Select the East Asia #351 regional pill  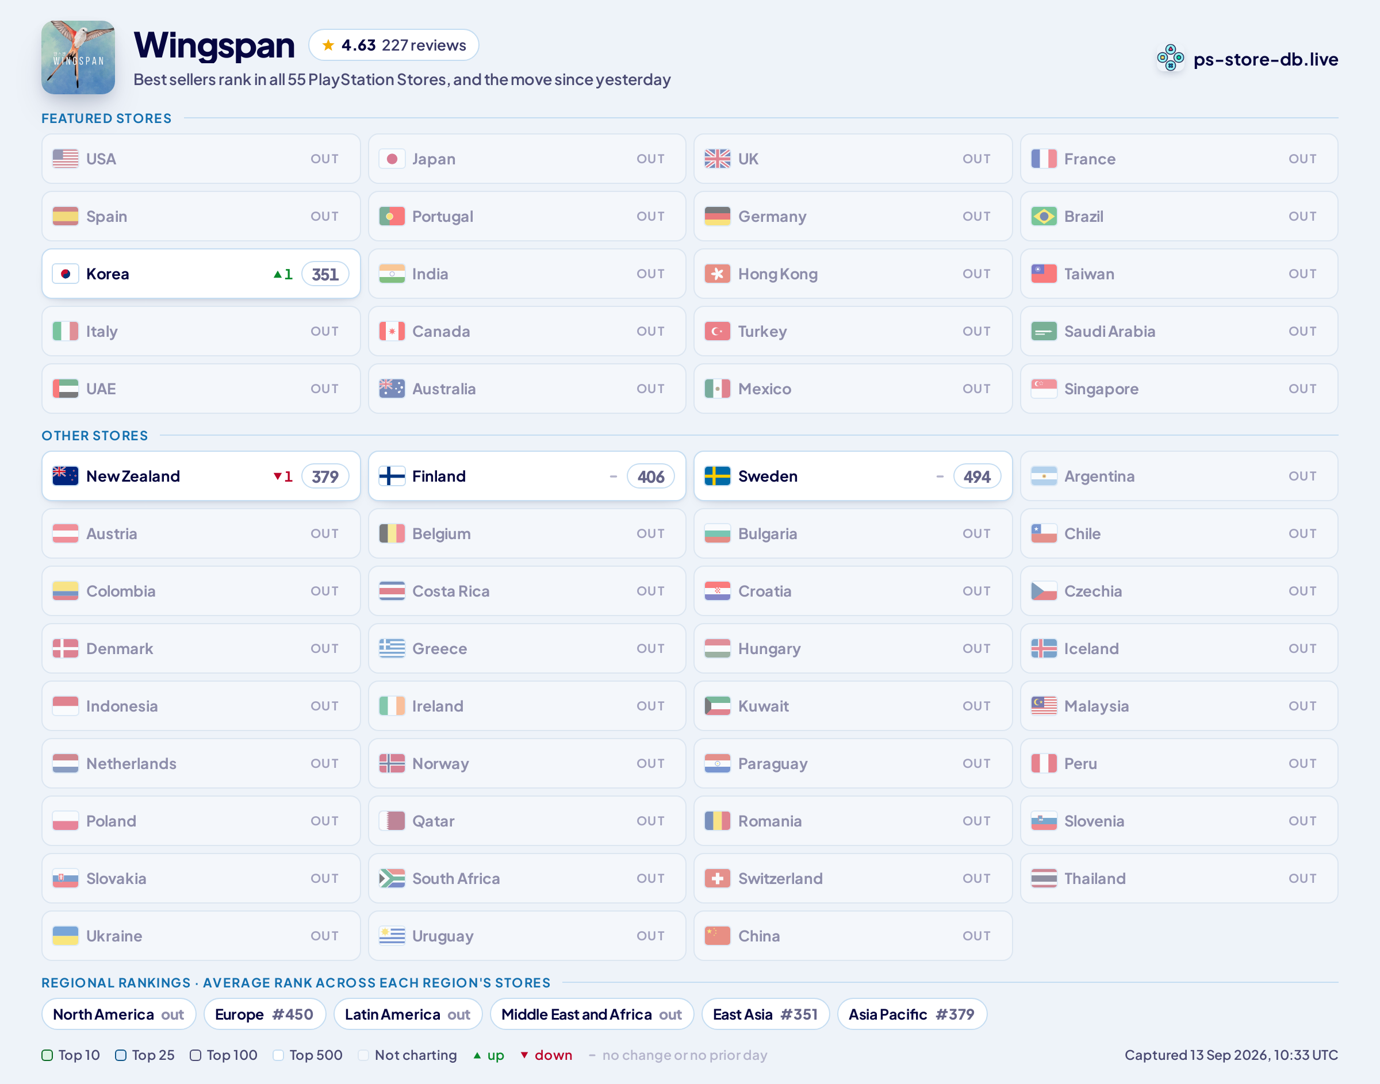point(765,1014)
